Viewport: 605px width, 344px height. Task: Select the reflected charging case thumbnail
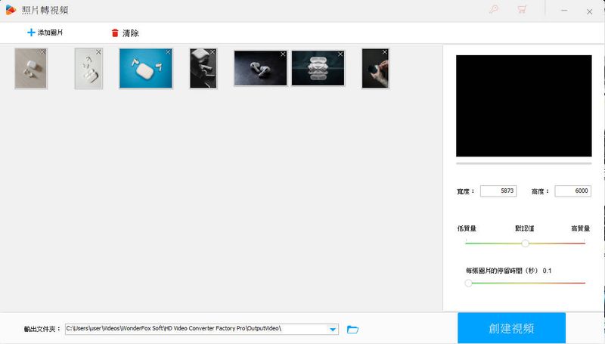tap(318, 69)
